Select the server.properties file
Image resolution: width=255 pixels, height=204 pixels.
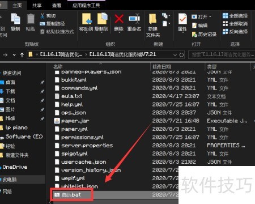[x=87, y=146]
